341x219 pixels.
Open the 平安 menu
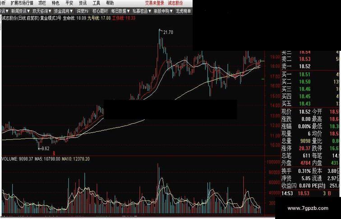pyautogui.click(x=69, y=3)
